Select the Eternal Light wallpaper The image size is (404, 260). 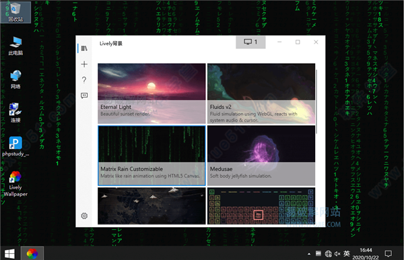coord(151,93)
